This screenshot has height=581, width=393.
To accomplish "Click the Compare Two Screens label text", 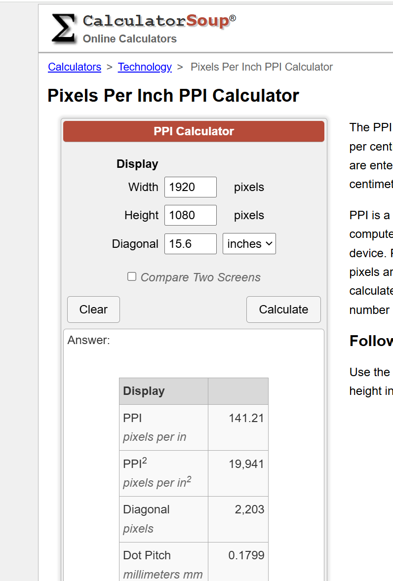I will coord(200,277).
